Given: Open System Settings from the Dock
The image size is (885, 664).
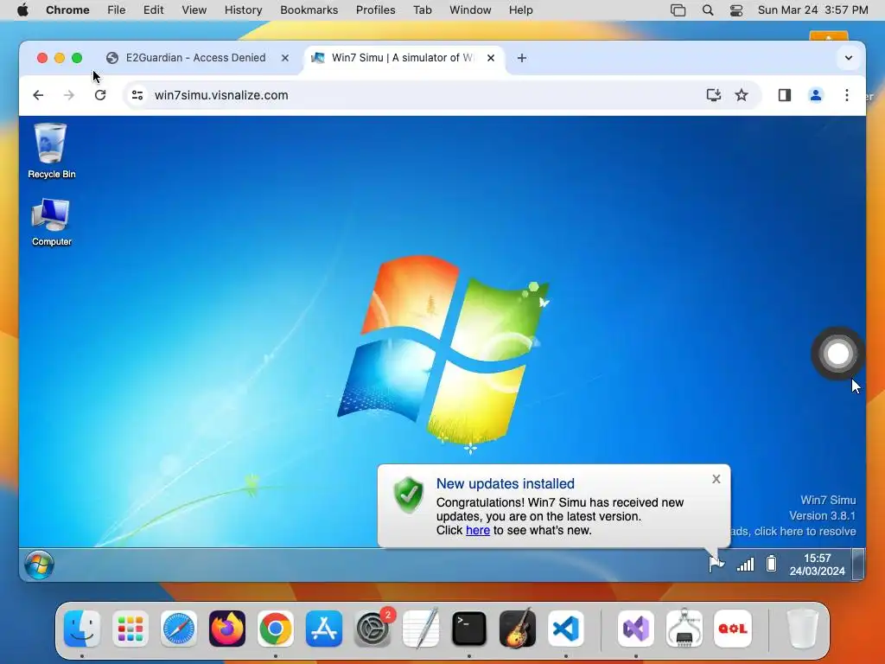Looking at the screenshot, I should (372, 629).
